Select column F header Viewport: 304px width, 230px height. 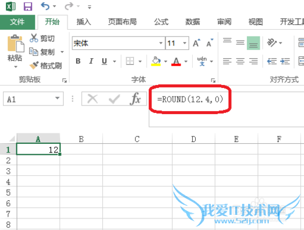point(279,139)
